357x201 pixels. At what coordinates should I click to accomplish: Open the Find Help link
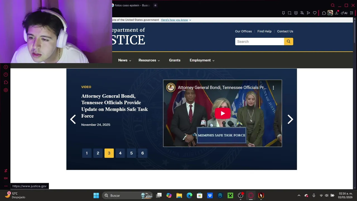(x=264, y=31)
